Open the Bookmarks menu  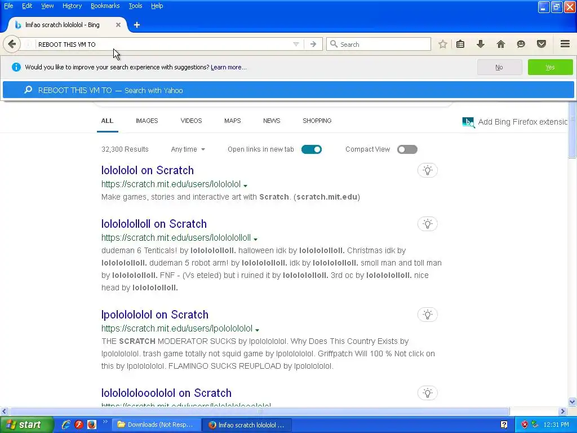pyautogui.click(x=105, y=6)
